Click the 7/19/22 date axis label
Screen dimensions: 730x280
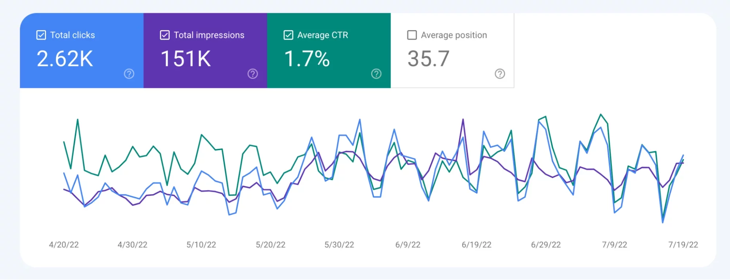[683, 245]
